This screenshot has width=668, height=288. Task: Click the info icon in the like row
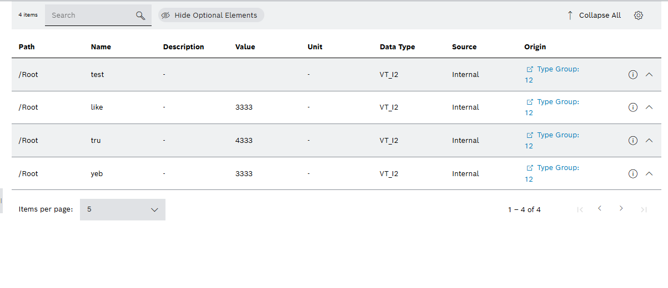click(632, 107)
